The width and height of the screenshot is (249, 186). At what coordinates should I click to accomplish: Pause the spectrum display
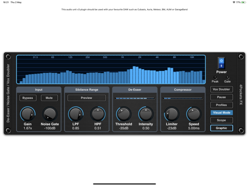221,97
